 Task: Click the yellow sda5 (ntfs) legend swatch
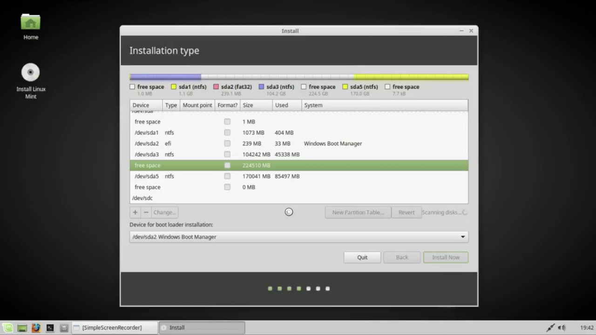tap(345, 87)
